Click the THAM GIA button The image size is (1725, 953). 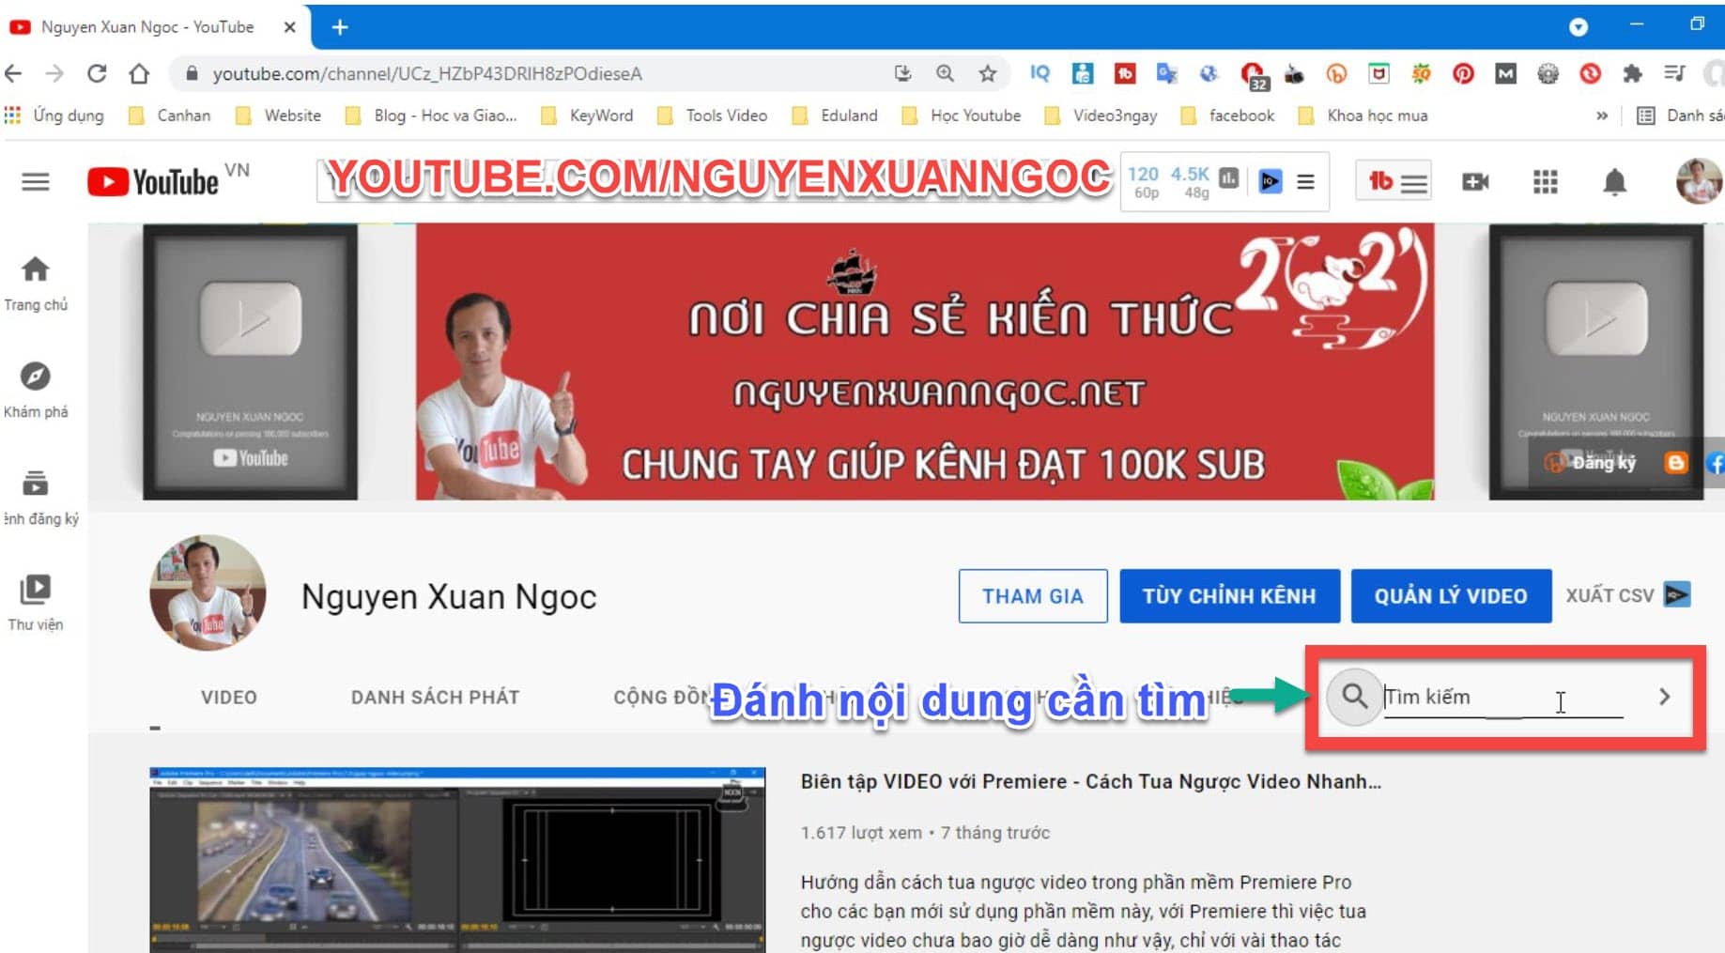[1033, 596]
